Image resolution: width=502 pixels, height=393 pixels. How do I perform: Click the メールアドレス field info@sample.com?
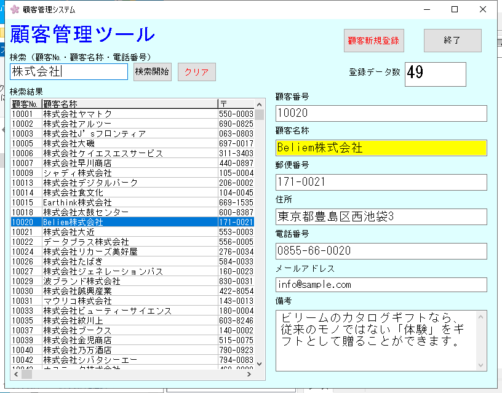point(381,285)
